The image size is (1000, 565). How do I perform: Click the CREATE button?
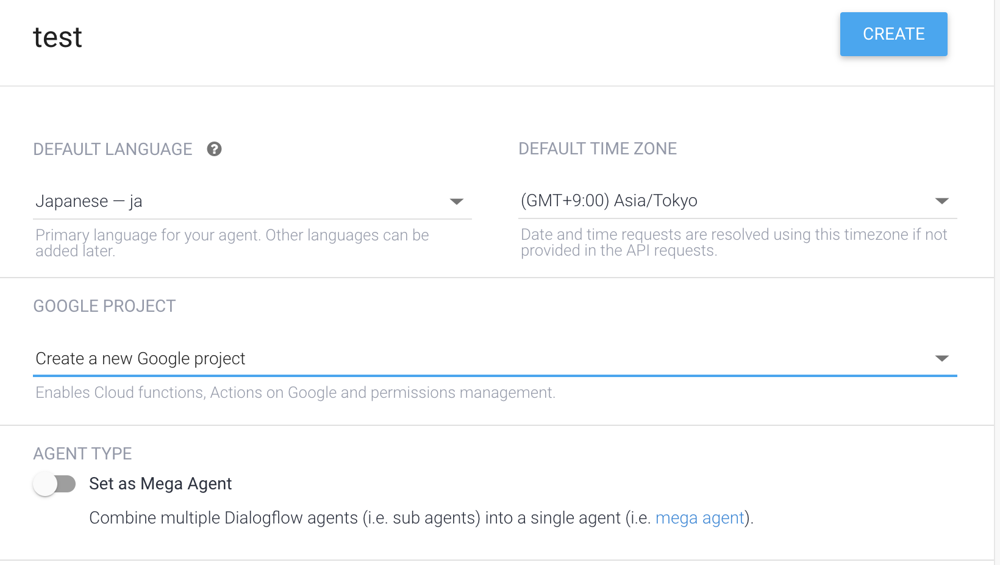893,34
